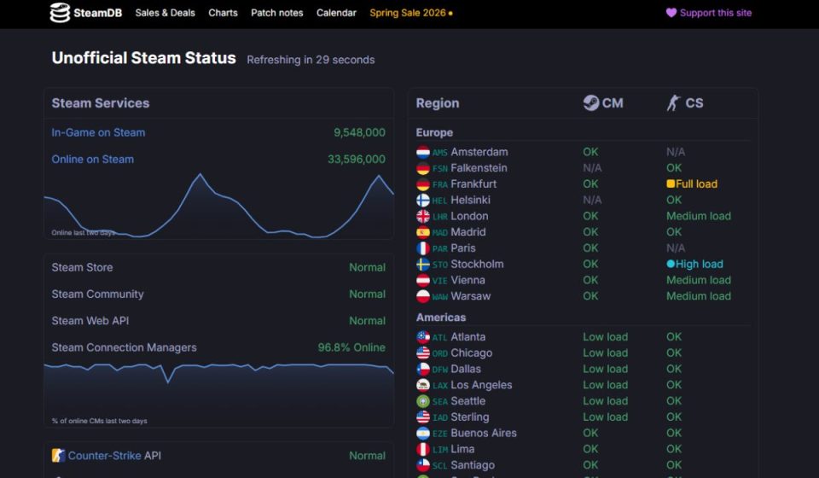Click the Poland flag beside Warsaw

click(422, 296)
